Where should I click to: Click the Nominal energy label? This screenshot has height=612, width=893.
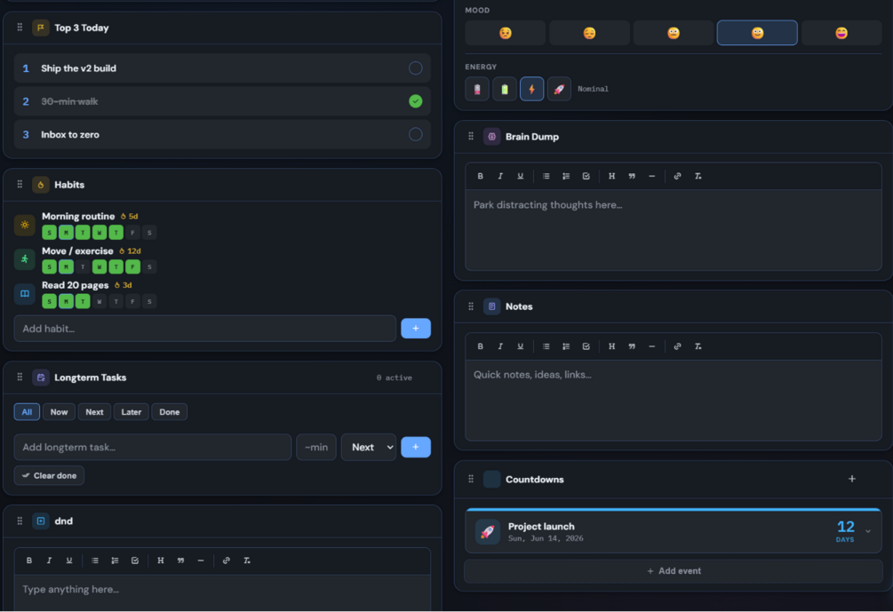click(593, 89)
